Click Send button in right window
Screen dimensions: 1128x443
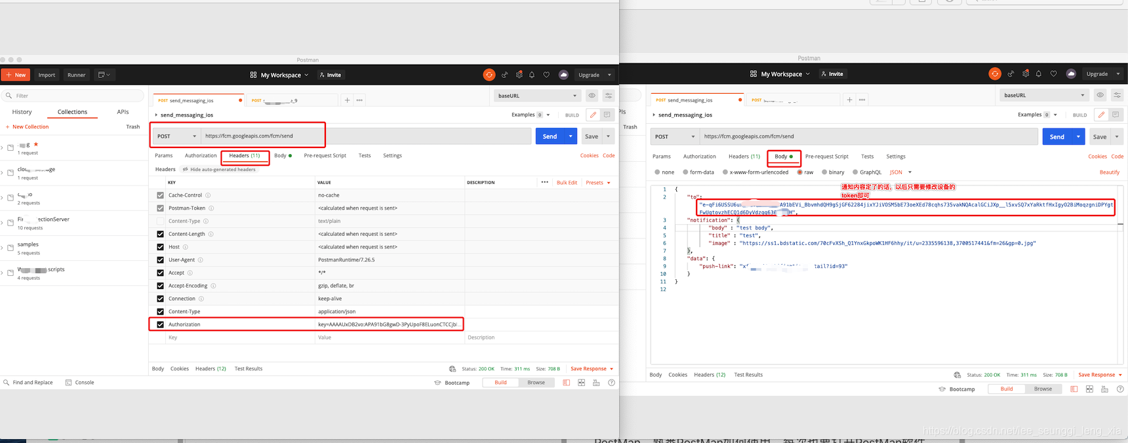pos(1057,136)
